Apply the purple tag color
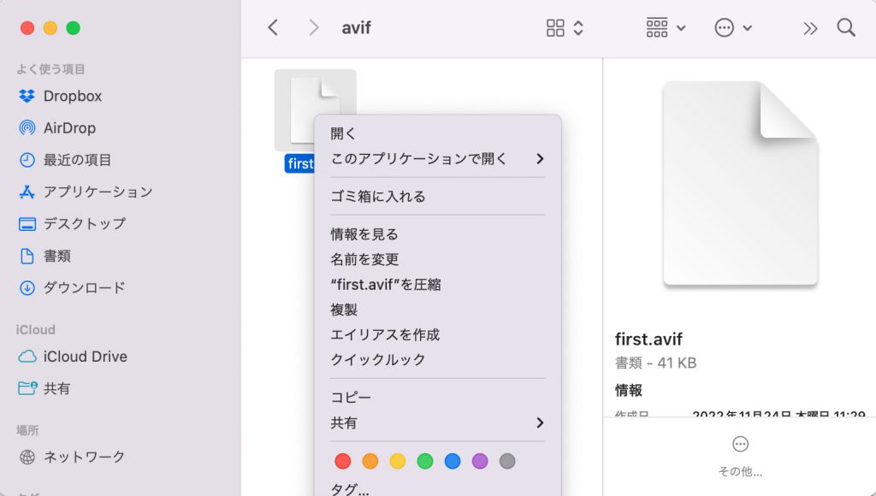 [x=480, y=461]
